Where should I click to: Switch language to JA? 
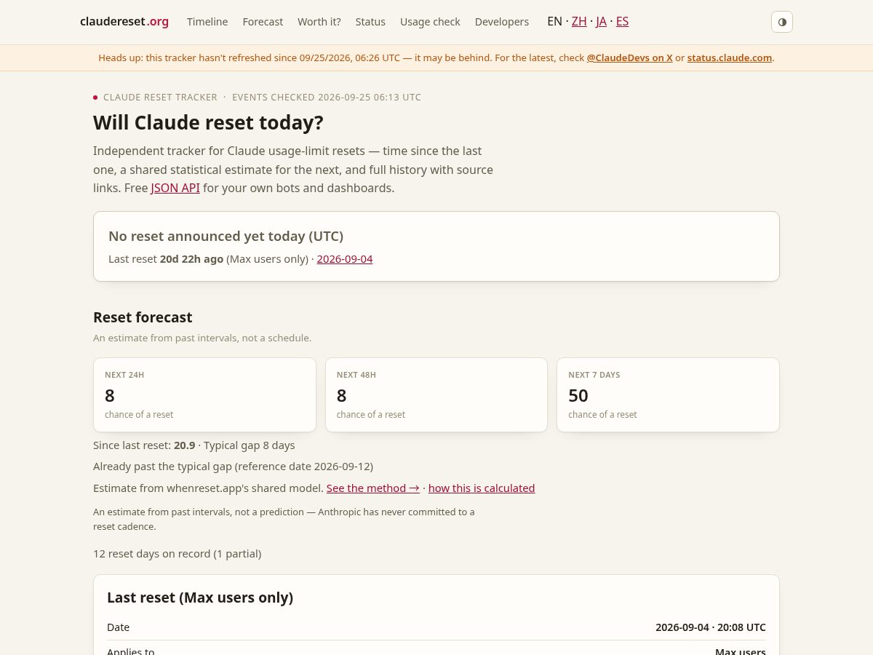tap(601, 21)
